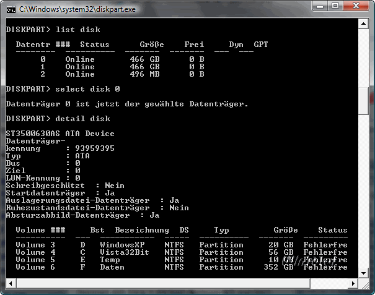Minimize the diskpart window
Viewport: 375px width, 295px height.
click(x=320, y=6)
